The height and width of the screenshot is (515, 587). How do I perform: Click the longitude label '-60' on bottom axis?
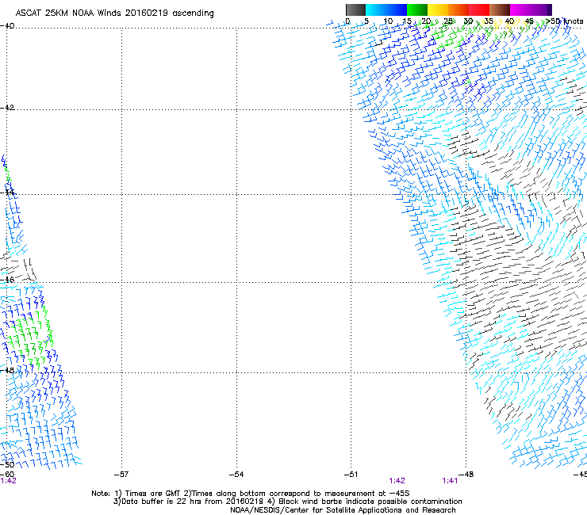click(x=7, y=475)
